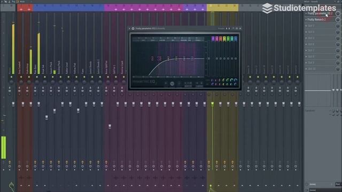
Task: Click the green band frequency knob in EQ
Action: point(228,81)
